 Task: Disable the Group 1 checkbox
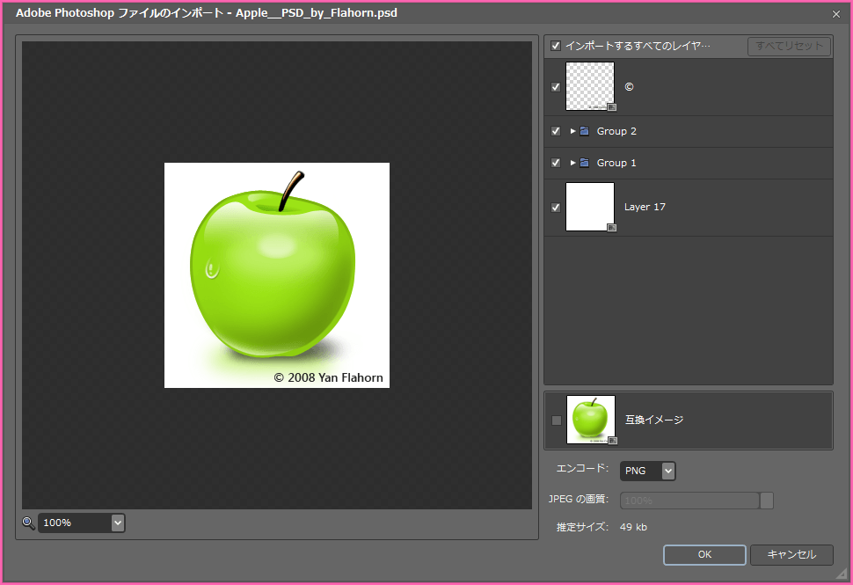point(555,163)
